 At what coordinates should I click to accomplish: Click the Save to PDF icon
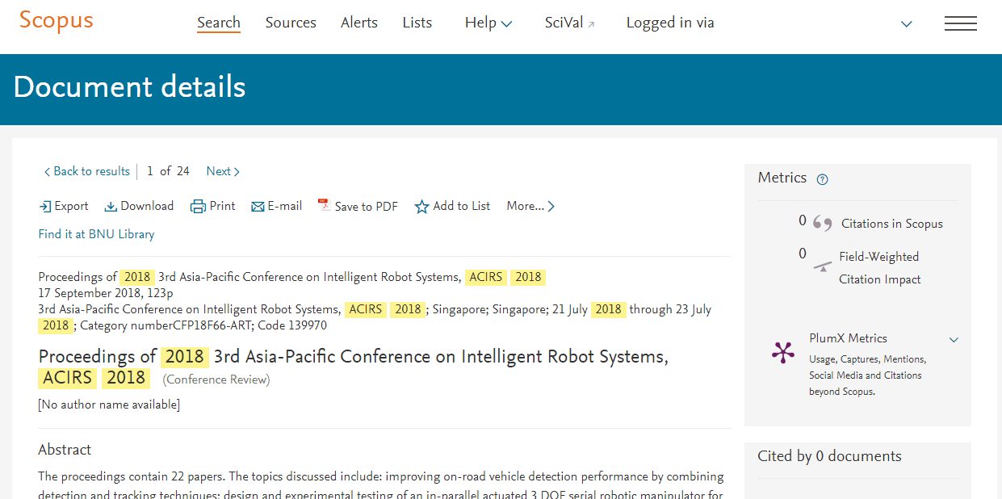pyautogui.click(x=325, y=206)
